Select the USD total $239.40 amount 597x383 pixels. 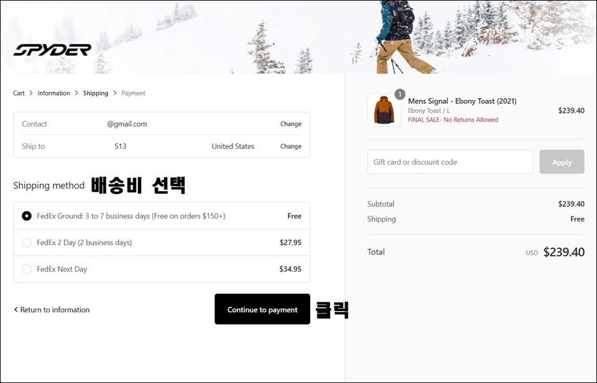pos(564,252)
